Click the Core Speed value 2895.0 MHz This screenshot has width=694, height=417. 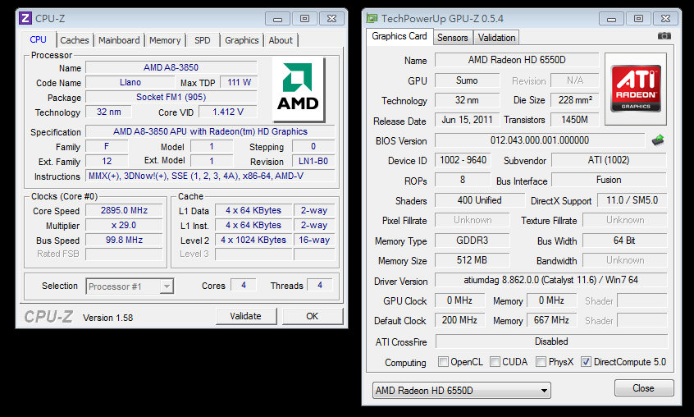pos(124,210)
